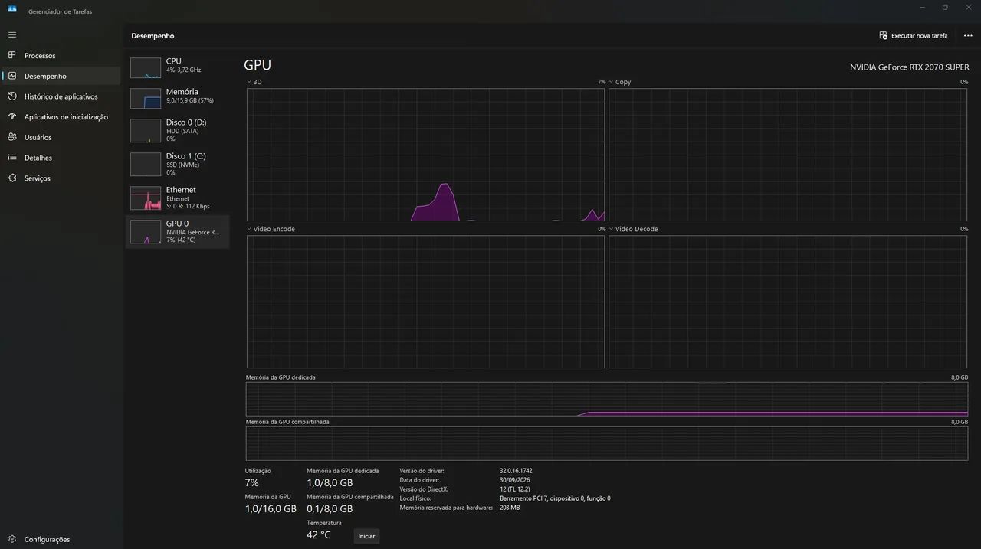Click the 203 MB reserved memory value
The width and height of the screenshot is (981, 549).
point(510,508)
